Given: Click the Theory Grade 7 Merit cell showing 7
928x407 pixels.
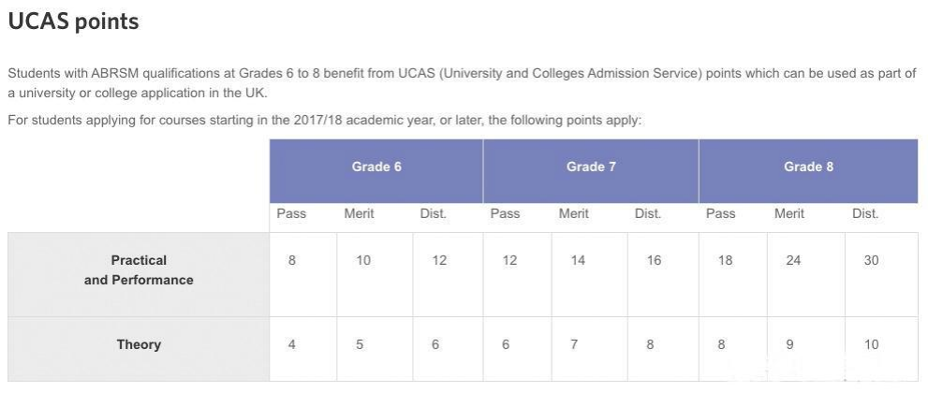Looking at the screenshot, I should [x=574, y=344].
